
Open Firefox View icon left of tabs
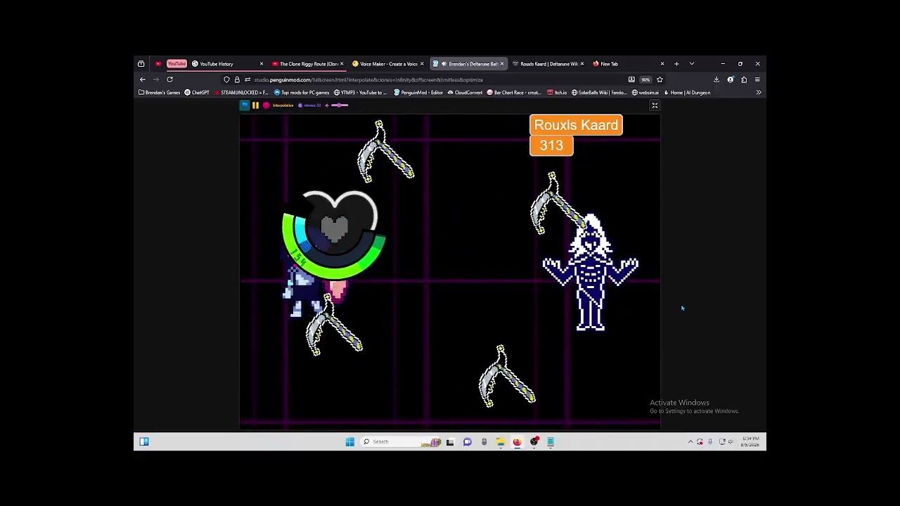(141, 64)
